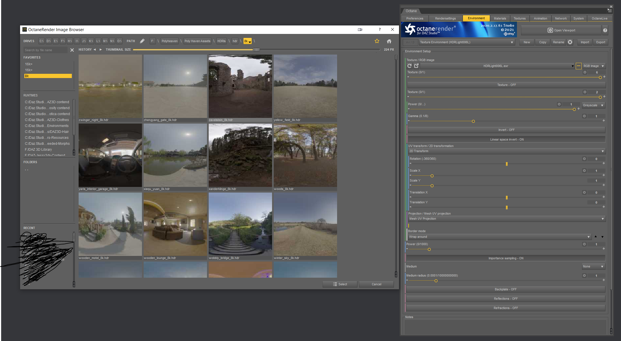Image resolution: width=621 pixels, height=341 pixels.
Task: Open the Texture Environment preset dropdown
Action: [467, 42]
